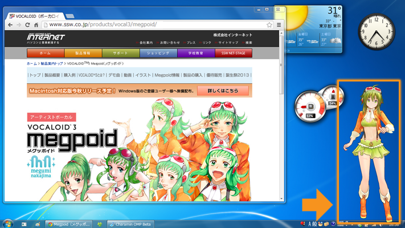Click the ホーム breadcrumb link
The width and height of the screenshot is (405, 228).
[x=32, y=64]
